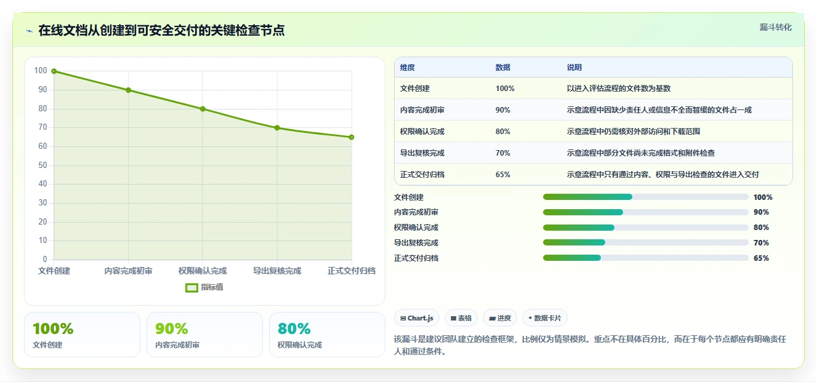Click the 表格 tag chip
The height and width of the screenshot is (382, 817).
point(461,318)
